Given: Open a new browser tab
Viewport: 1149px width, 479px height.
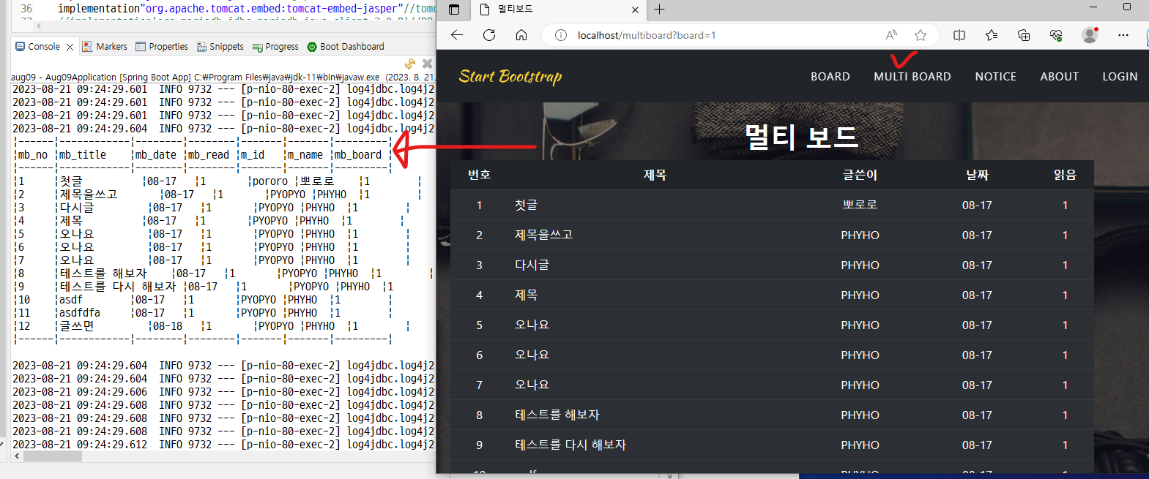Looking at the screenshot, I should (x=659, y=9).
